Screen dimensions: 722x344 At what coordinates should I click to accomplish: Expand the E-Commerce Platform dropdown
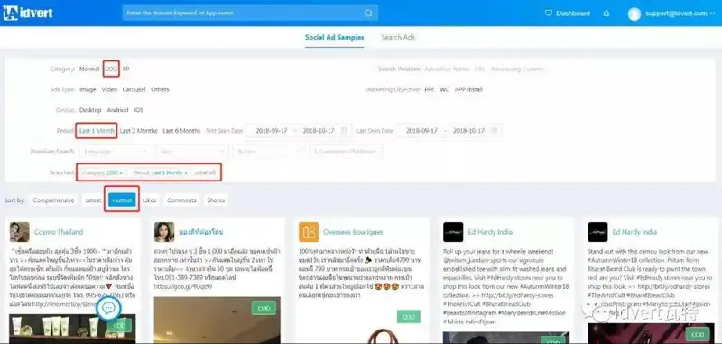347,151
